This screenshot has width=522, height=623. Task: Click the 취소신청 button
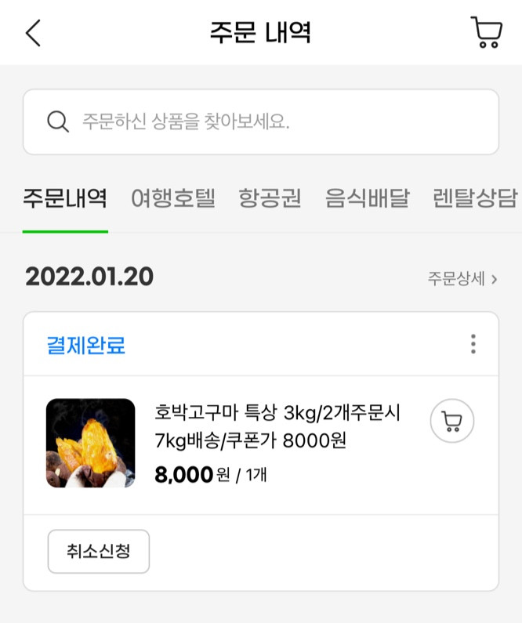coord(99,551)
